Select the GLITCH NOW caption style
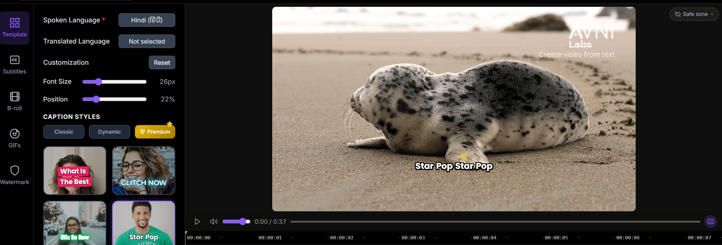 (x=143, y=170)
